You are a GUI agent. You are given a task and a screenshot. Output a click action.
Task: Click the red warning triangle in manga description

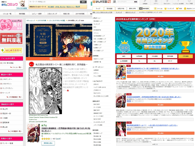pyautogui.click(x=68, y=90)
